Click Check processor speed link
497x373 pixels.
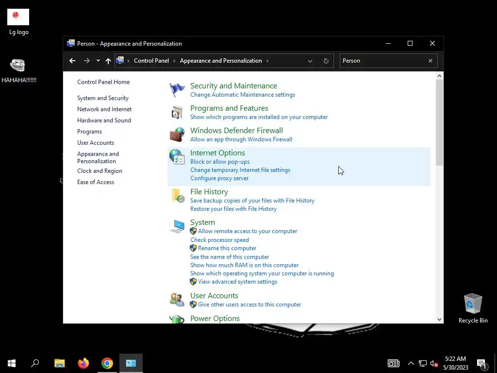219,240
